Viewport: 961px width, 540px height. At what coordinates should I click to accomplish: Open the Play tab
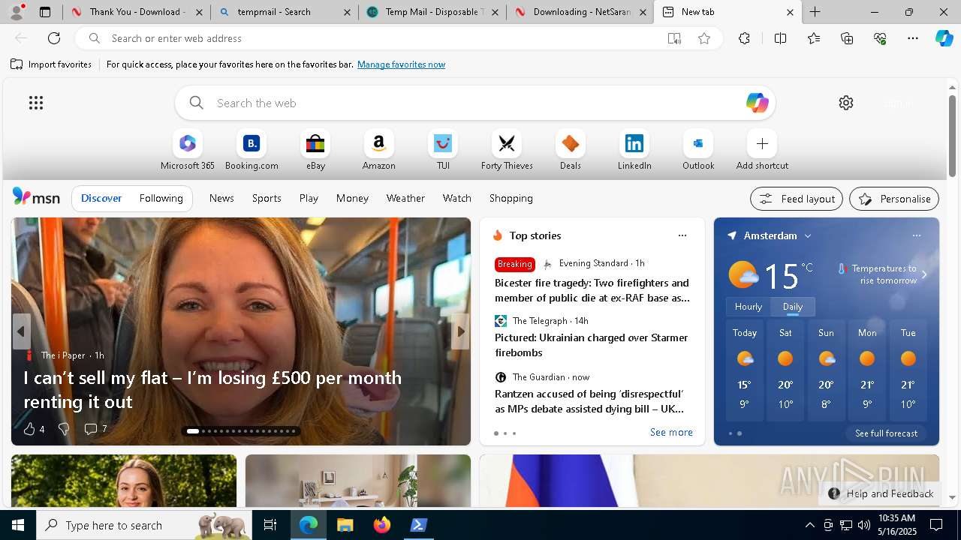pos(309,198)
